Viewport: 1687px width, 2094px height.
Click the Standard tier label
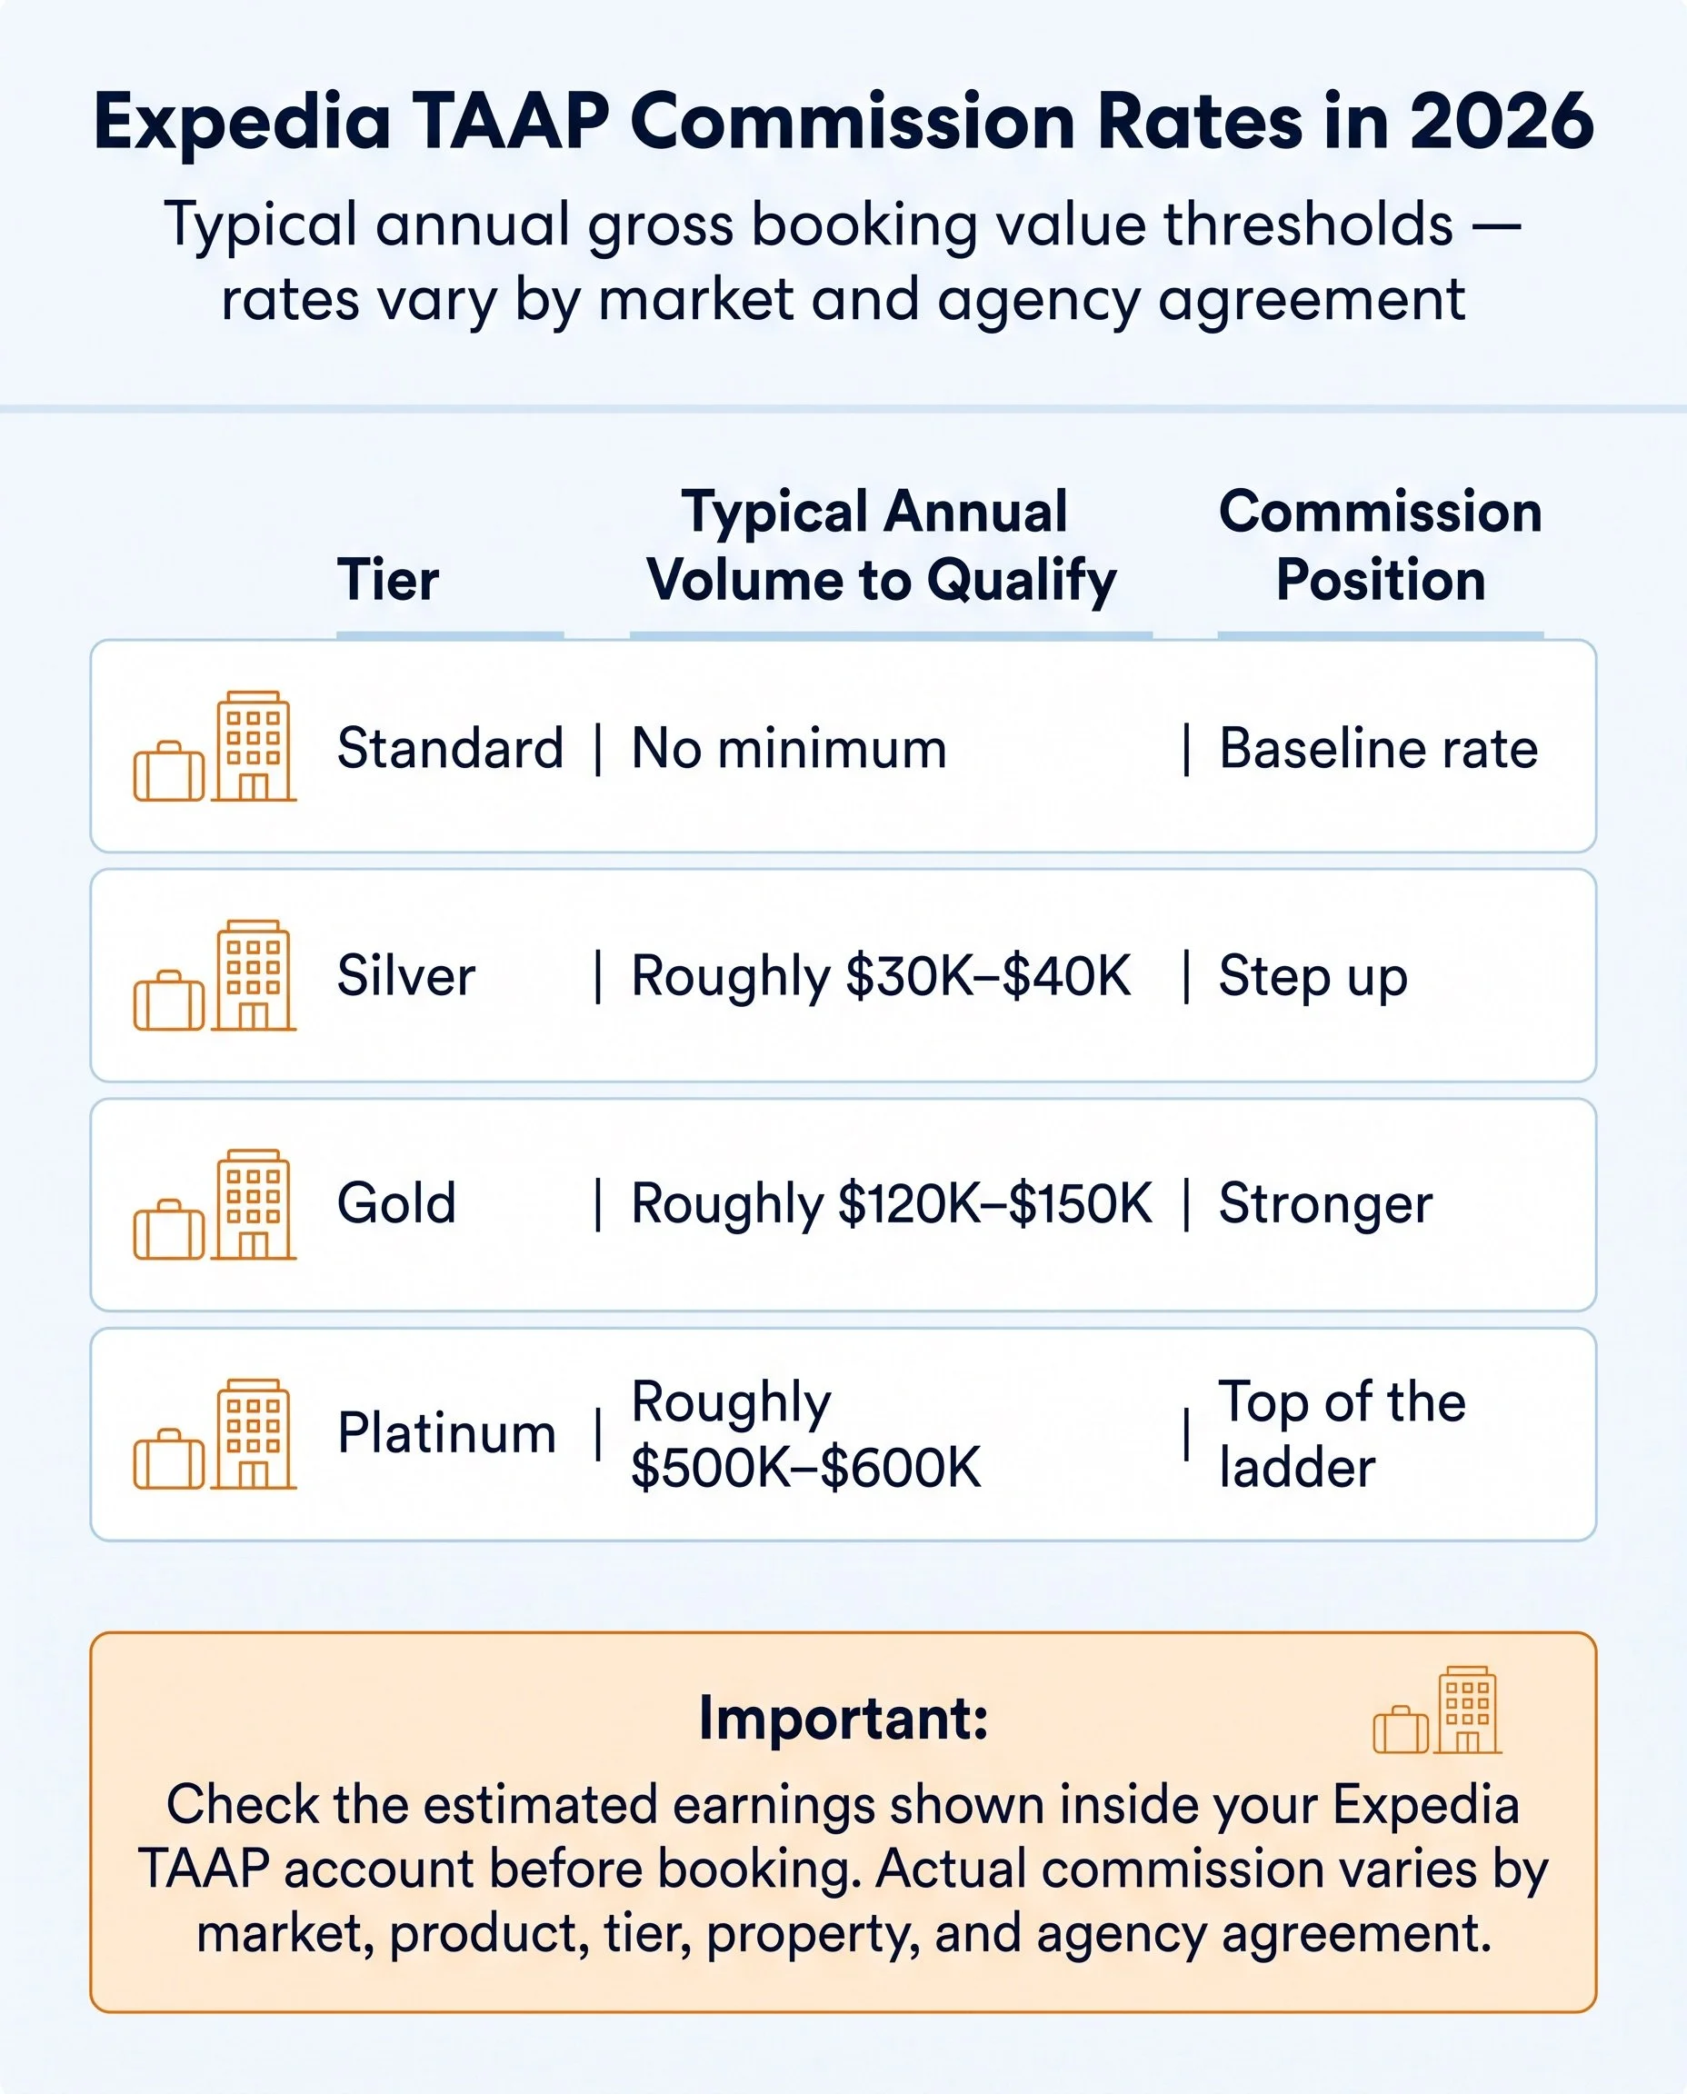click(x=450, y=748)
